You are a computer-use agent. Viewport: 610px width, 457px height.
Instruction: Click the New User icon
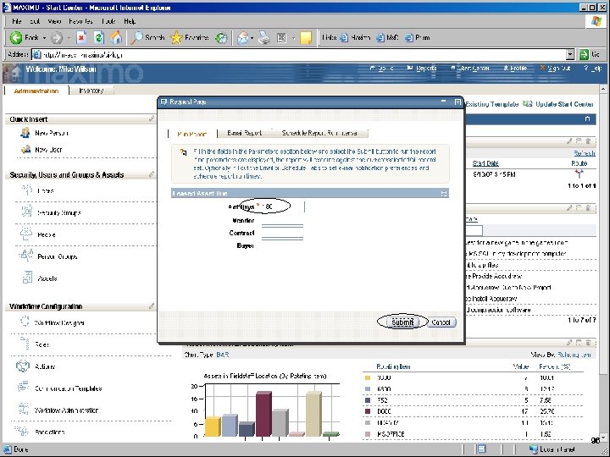tap(25, 149)
